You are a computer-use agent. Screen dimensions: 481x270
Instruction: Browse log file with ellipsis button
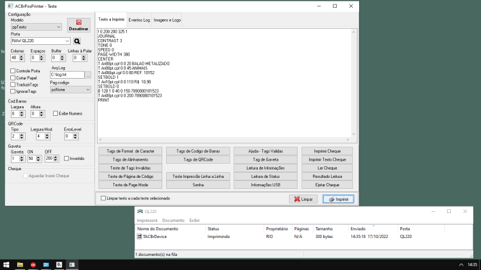[88, 75]
